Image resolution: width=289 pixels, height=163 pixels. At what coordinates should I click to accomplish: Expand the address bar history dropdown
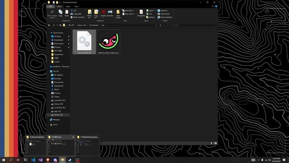coord(156,25)
